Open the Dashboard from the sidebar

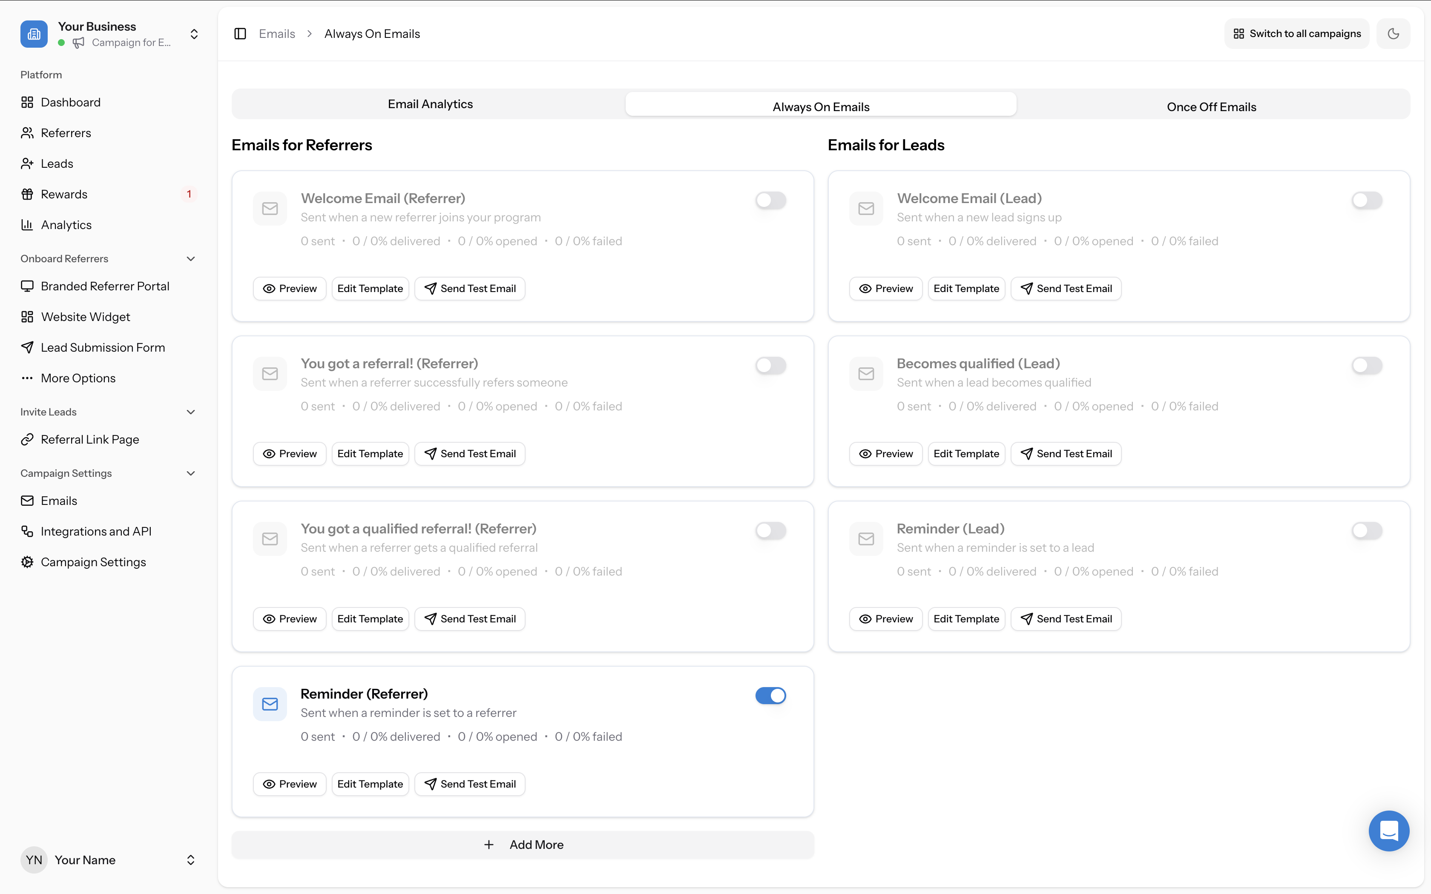70,102
